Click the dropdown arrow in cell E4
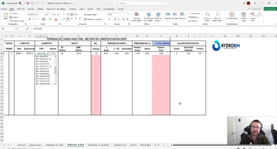This screenshot has width=277, height=149. (49, 54)
